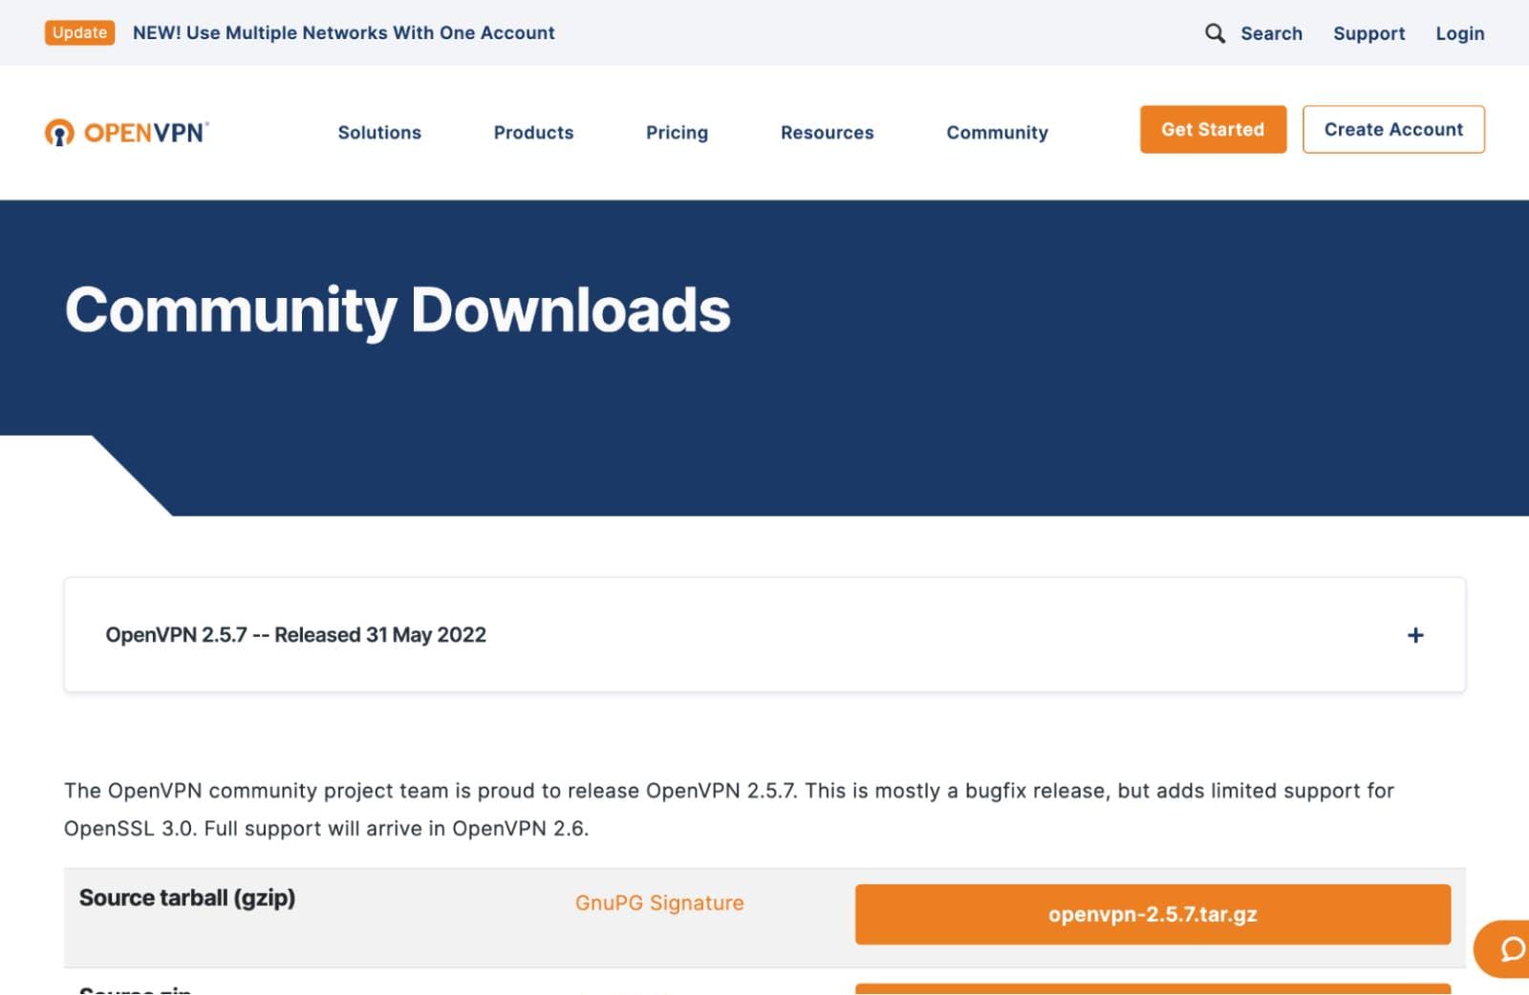Image resolution: width=1529 pixels, height=995 pixels.
Task: Go to Pricing page
Action: [x=677, y=133]
